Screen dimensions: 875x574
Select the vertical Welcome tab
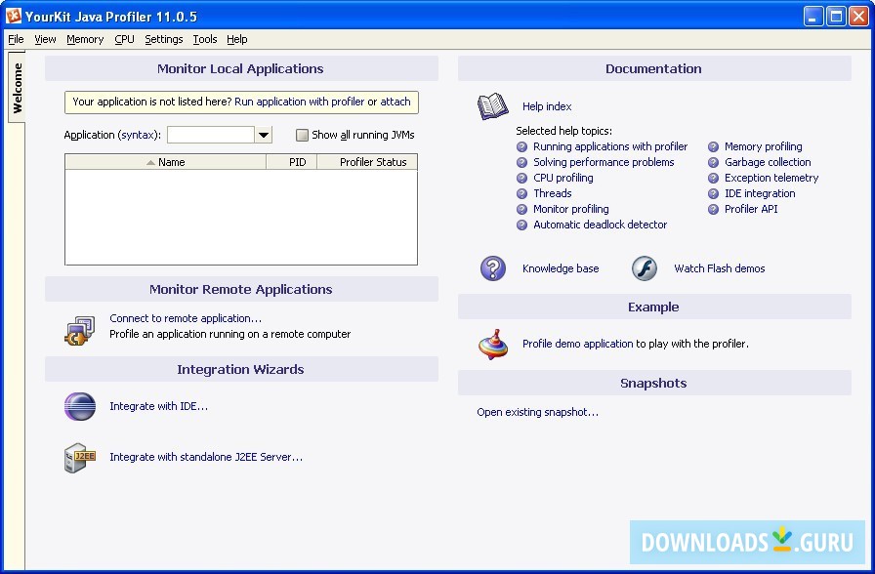click(17, 87)
